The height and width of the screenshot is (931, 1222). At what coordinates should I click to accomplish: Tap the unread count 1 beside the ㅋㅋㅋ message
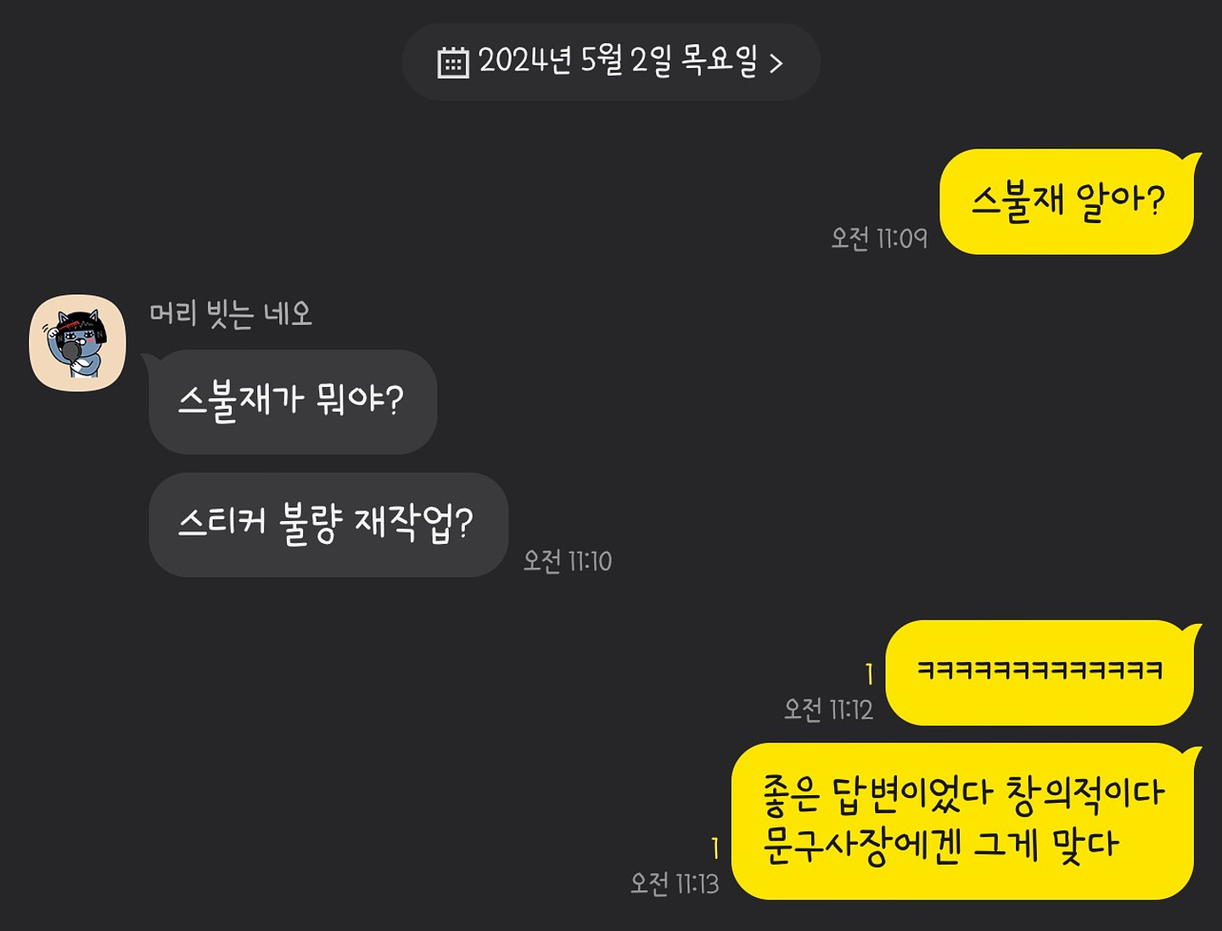pos(869,674)
